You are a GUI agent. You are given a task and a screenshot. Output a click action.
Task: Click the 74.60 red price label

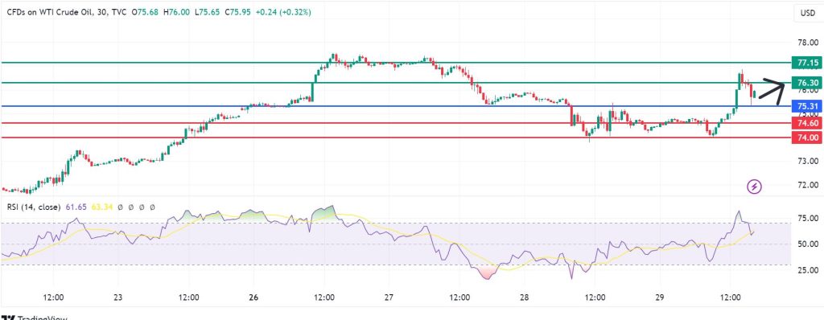click(808, 124)
